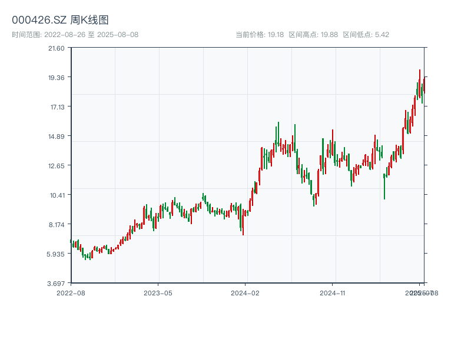Click the 2024-02 x-axis date label
Viewport: 471px width, 353px height.
(246, 292)
